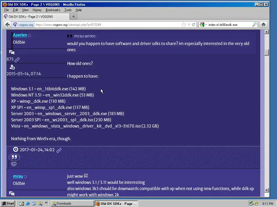The width and height of the screenshot is (277, 207).
Task: Quote this post with the quote button
Action: [x=14, y=157]
